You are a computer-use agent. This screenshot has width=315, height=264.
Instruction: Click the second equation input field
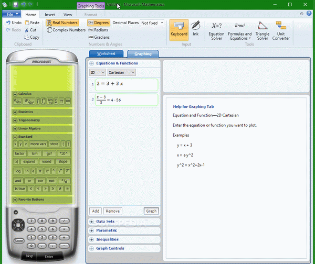(127, 100)
